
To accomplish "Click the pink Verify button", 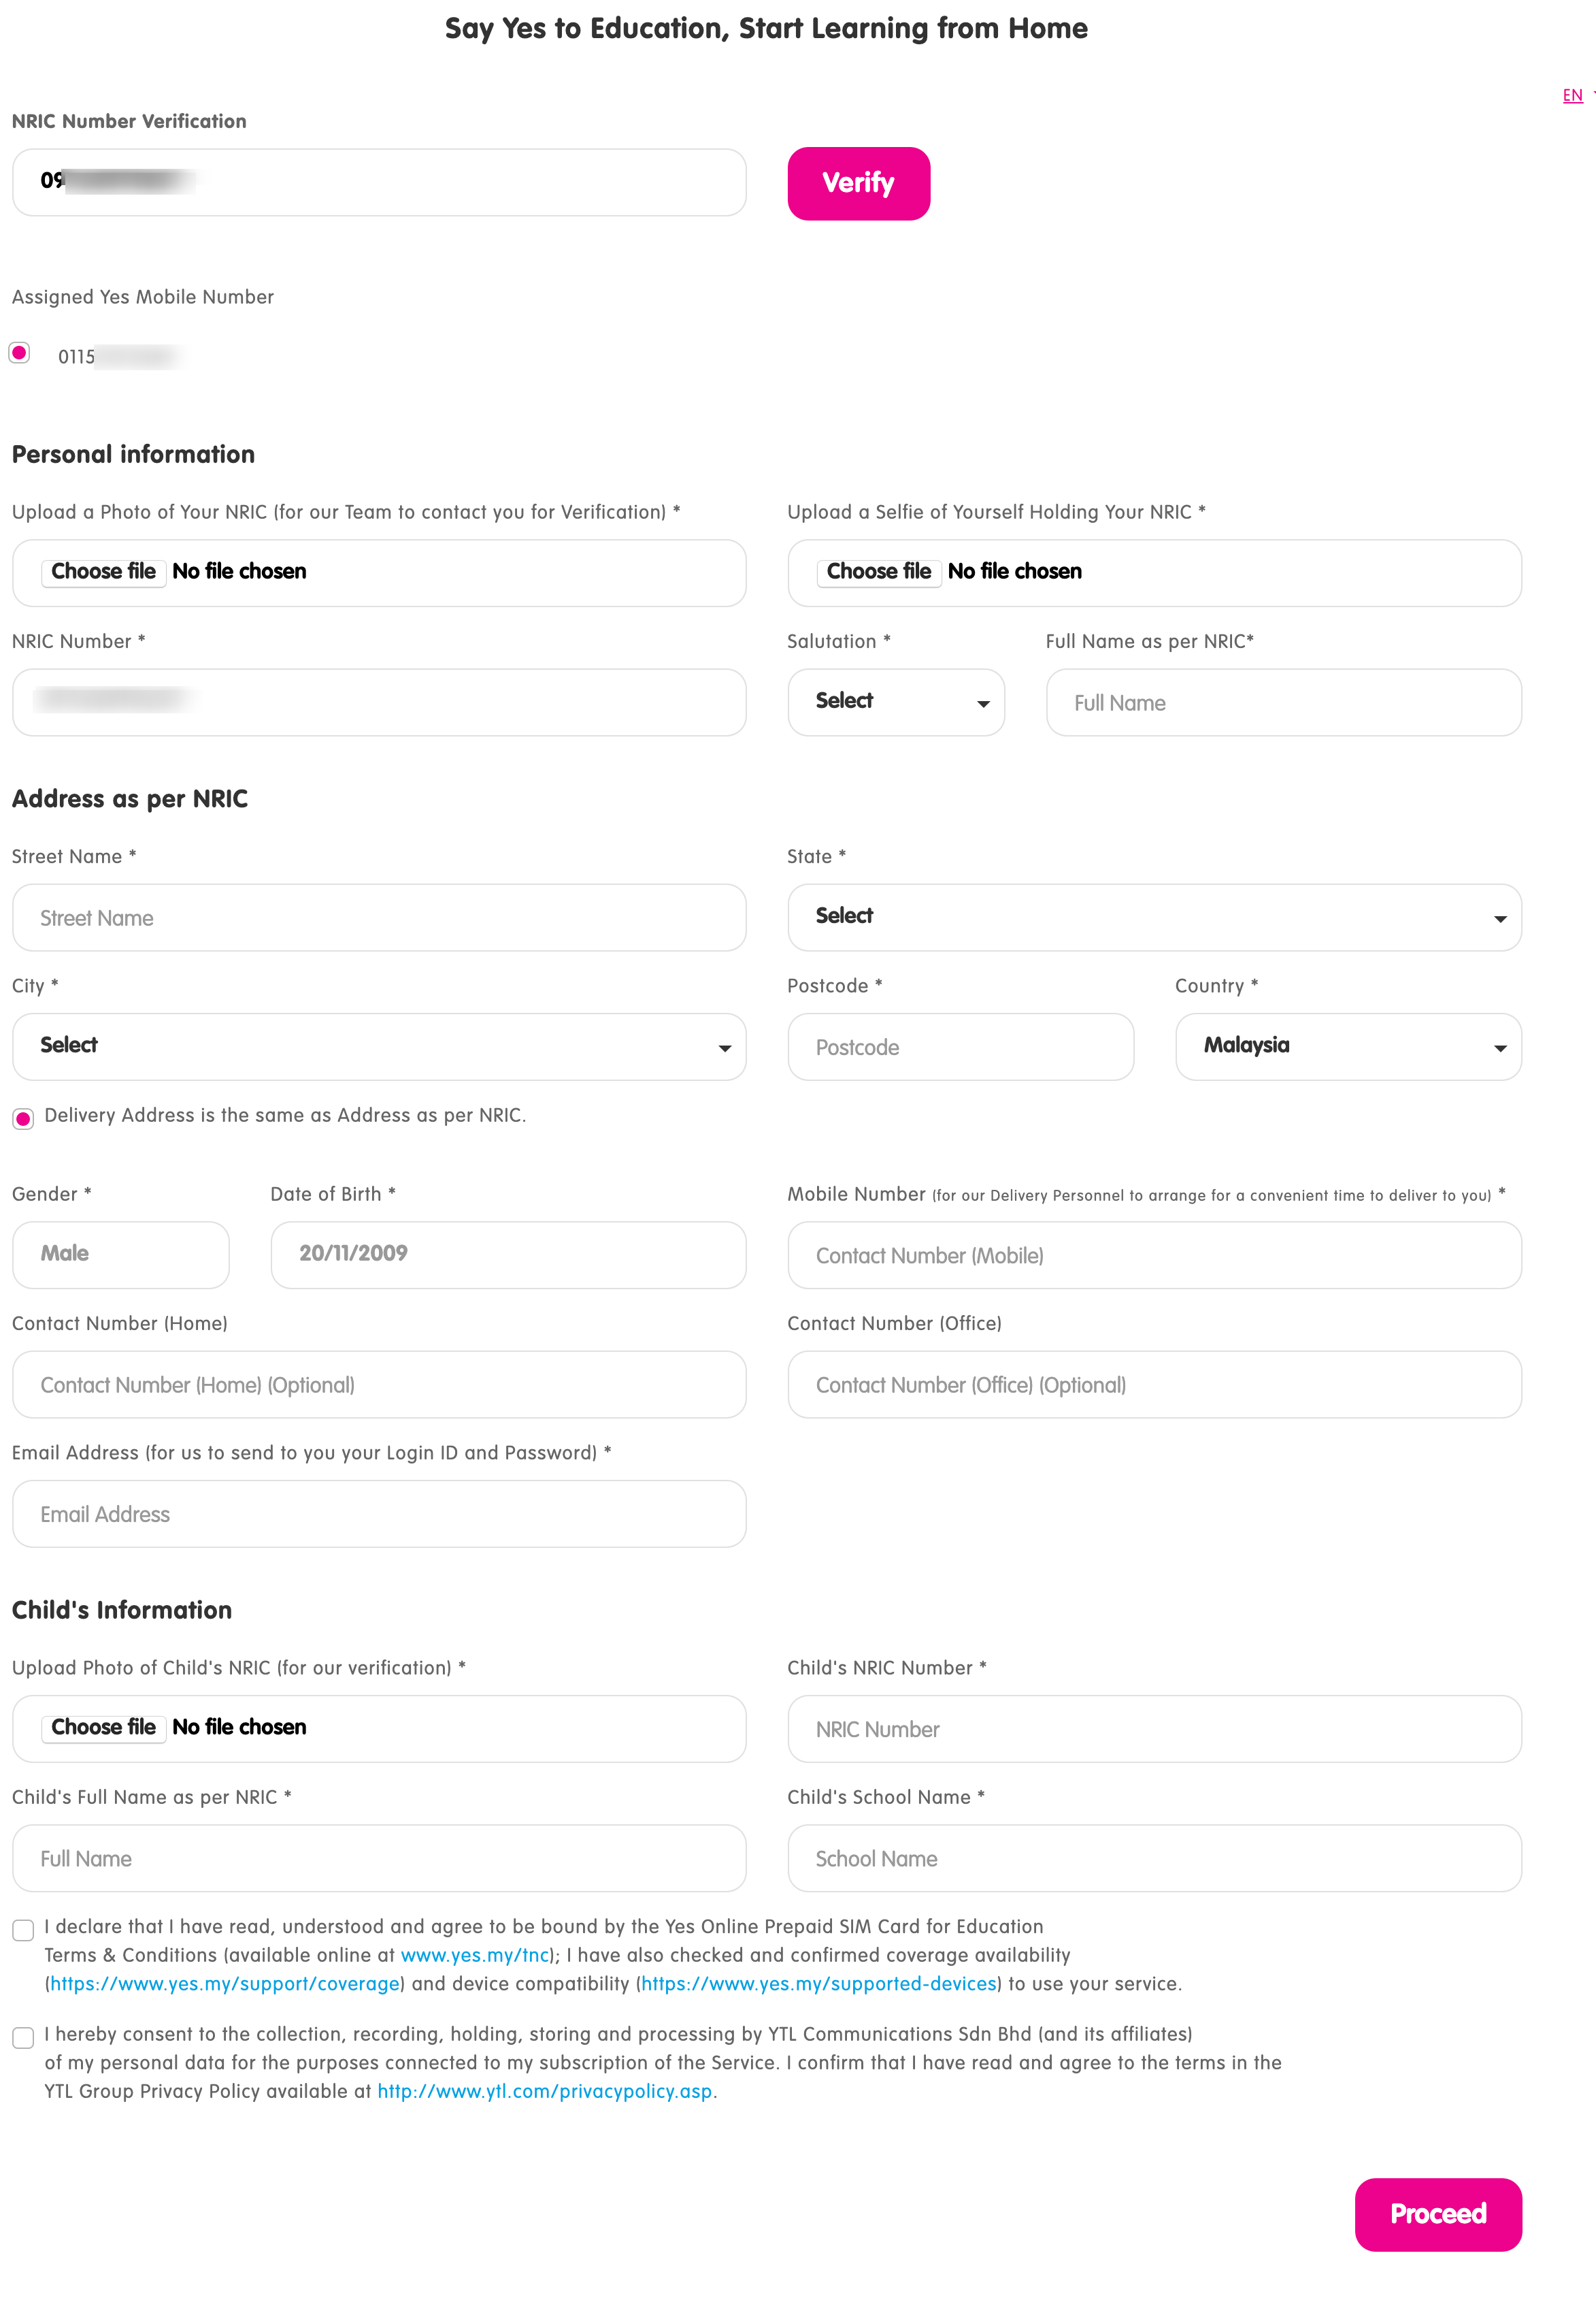I will pos(858,183).
